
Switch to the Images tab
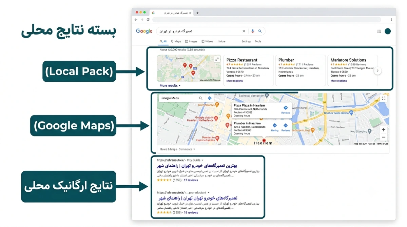[x=191, y=41]
